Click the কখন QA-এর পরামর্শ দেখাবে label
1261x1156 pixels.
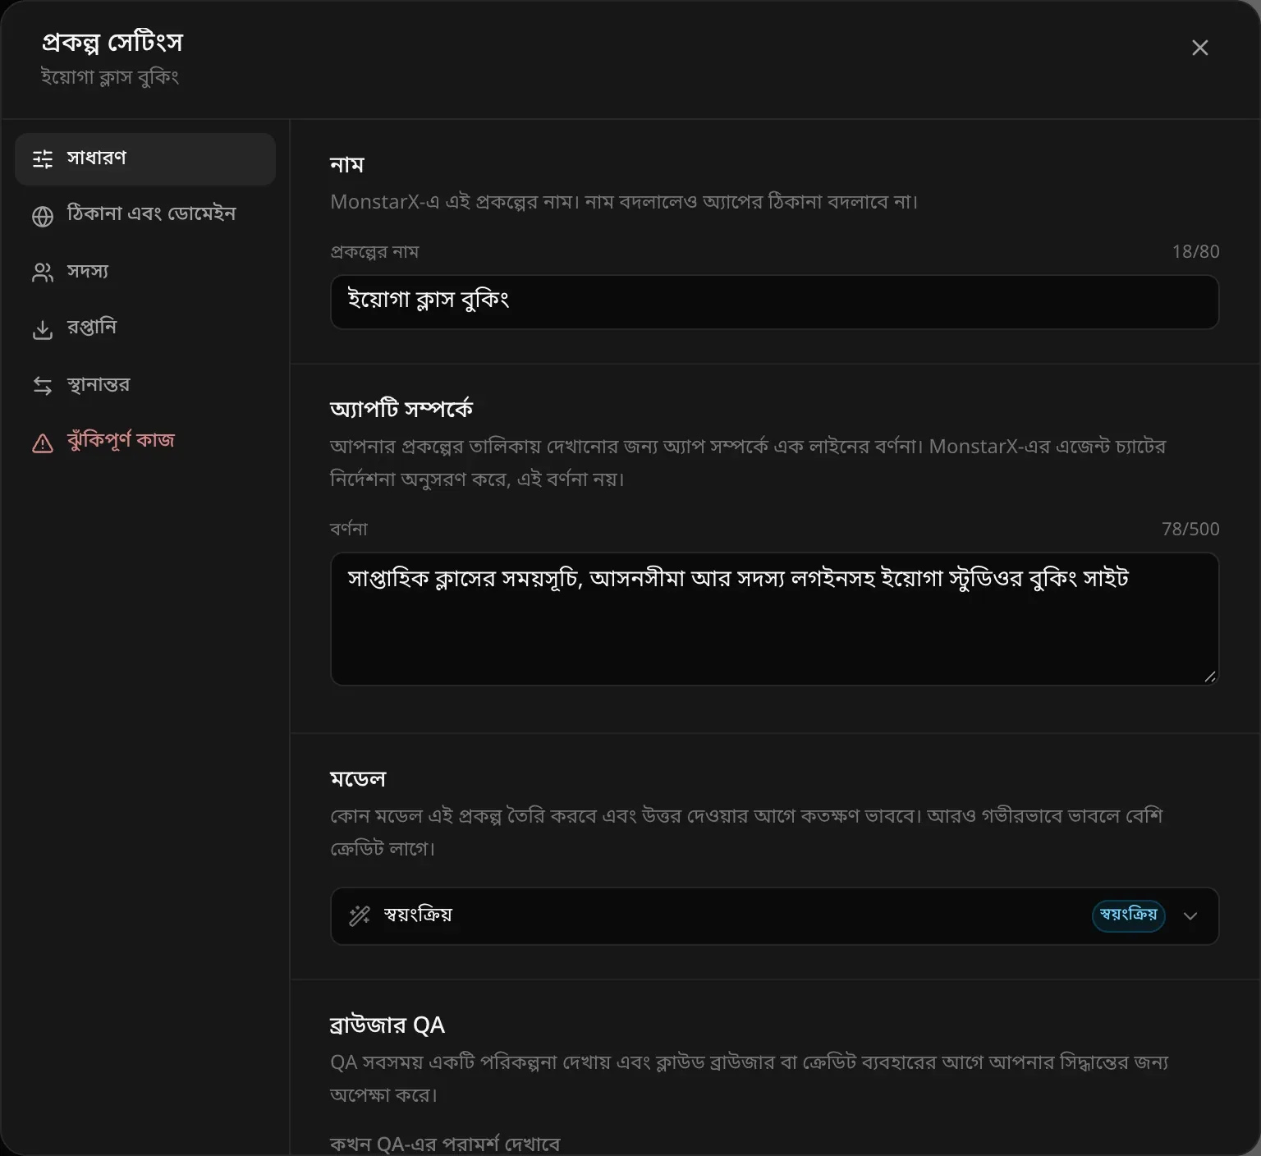pos(444,1144)
